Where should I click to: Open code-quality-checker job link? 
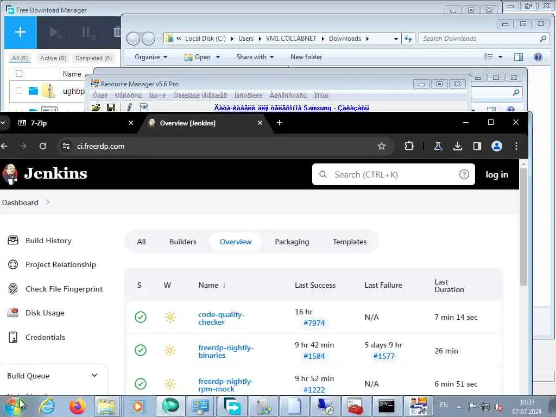click(222, 318)
